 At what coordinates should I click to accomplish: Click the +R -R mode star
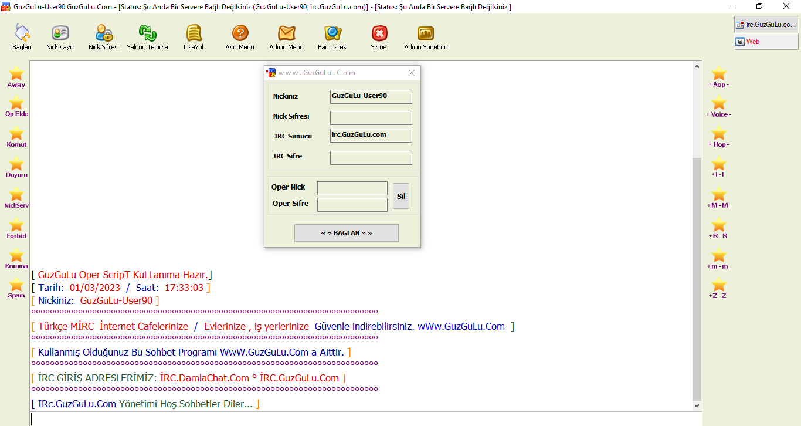point(718,228)
